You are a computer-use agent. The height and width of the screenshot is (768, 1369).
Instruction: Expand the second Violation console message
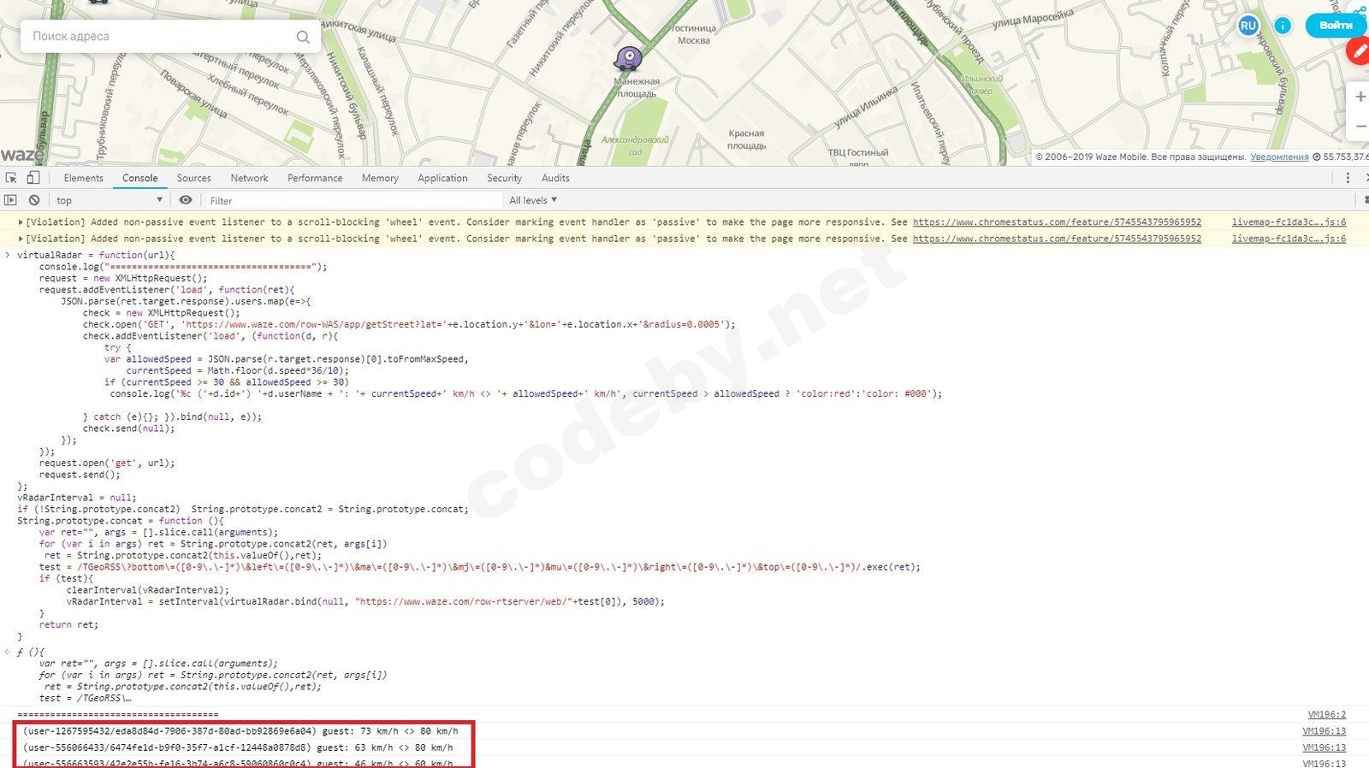click(21, 239)
